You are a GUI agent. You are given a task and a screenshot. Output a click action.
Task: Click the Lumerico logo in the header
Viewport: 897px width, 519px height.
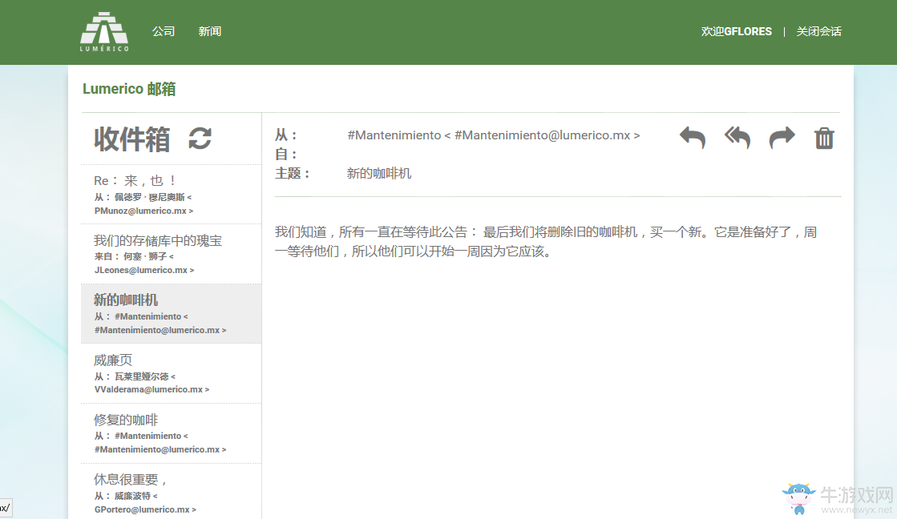point(103,31)
